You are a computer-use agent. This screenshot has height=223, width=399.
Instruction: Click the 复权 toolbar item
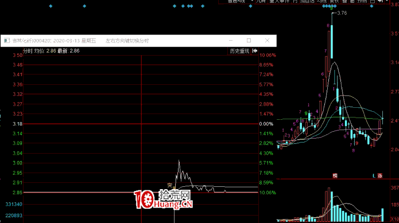click(x=334, y=1)
